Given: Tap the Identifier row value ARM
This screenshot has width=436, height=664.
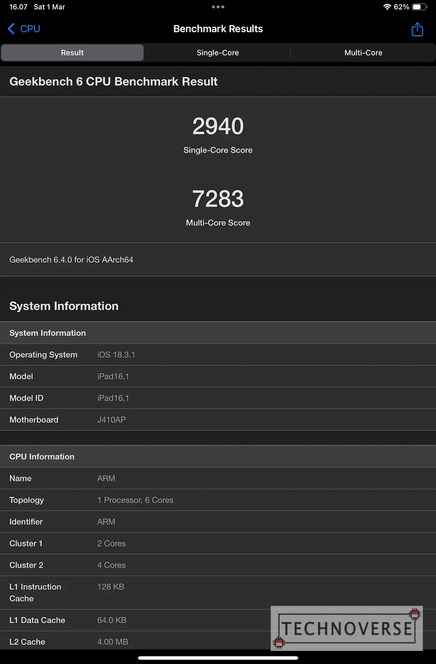Looking at the screenshot, I should (106, 522).
